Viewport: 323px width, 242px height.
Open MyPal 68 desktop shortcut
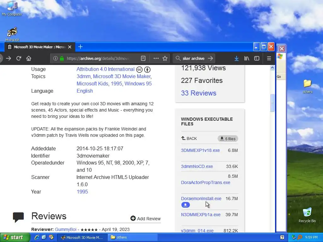point(12,34)
